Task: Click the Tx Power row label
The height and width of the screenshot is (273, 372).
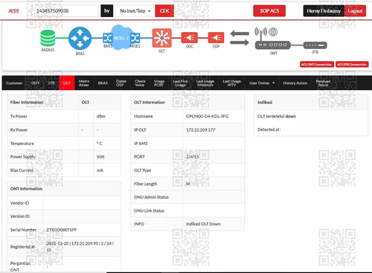Action: pyautogui.click(x=19, y=116)
